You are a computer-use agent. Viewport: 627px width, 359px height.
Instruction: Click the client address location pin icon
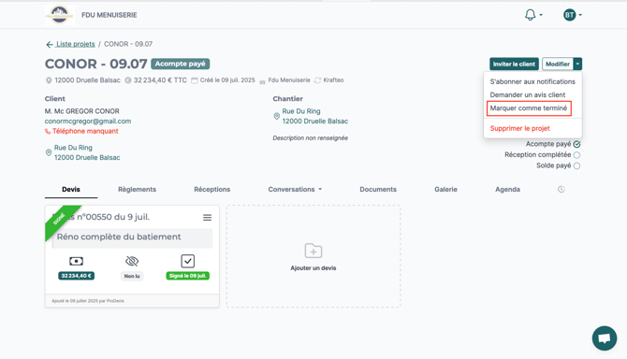tap(49, 152)
